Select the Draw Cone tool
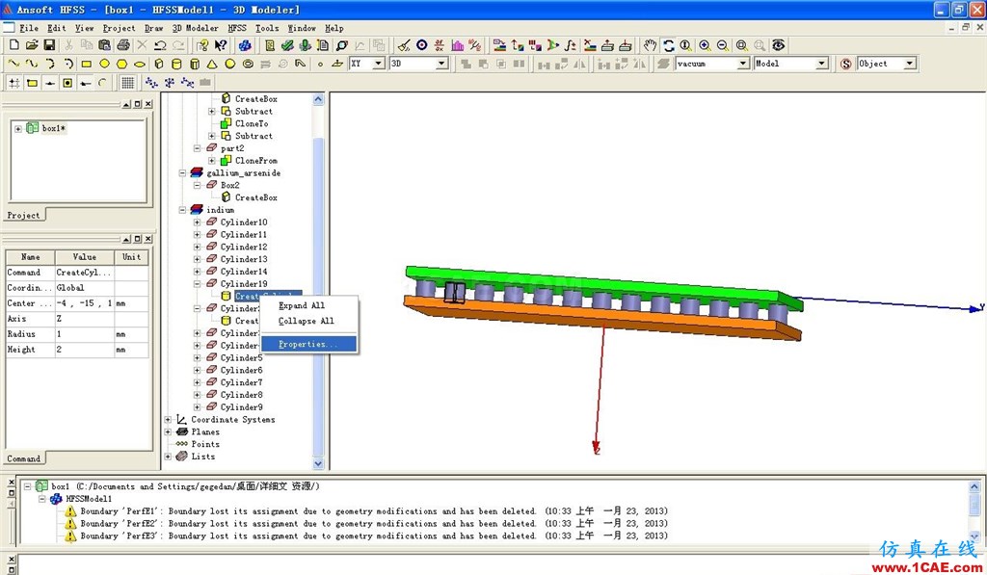The height and width of the screenshot is (575, 987). [x=212, y=64]
